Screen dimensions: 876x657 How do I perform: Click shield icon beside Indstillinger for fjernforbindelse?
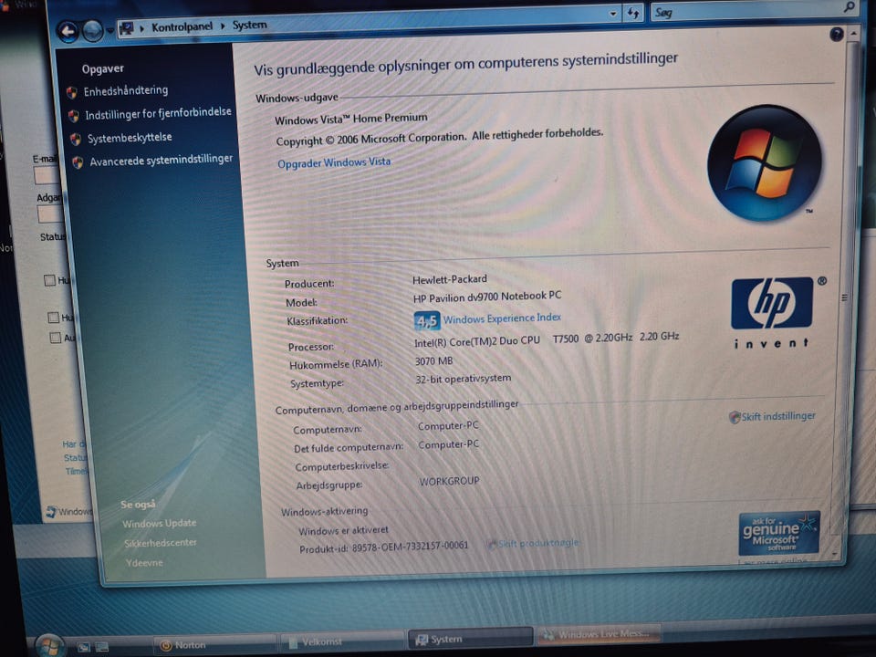(74, 116)
